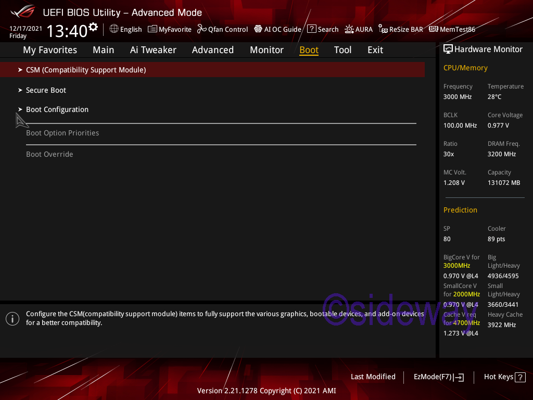Expand the Boot Configuration submenu arrow
Image resolution: width=533 pixels, height=400 pixels.
tap(20, 109)
